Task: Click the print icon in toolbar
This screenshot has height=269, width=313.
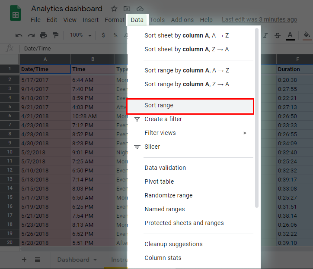Action: (43, 35)
